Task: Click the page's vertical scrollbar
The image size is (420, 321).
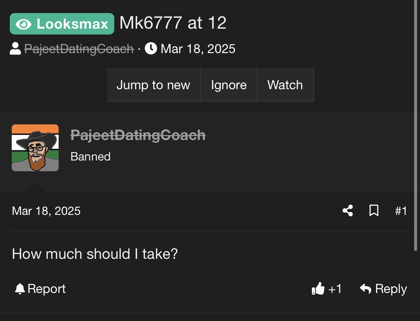Action: point(415,130)
